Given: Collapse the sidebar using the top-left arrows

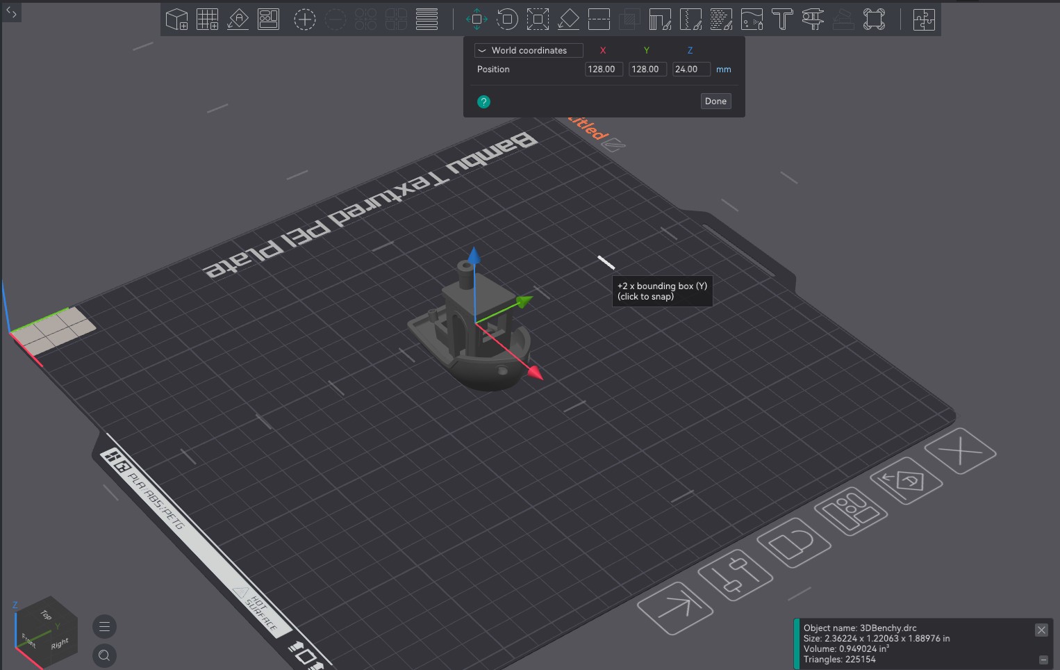Looking at the screenshot, I should (x=11, y=12).
